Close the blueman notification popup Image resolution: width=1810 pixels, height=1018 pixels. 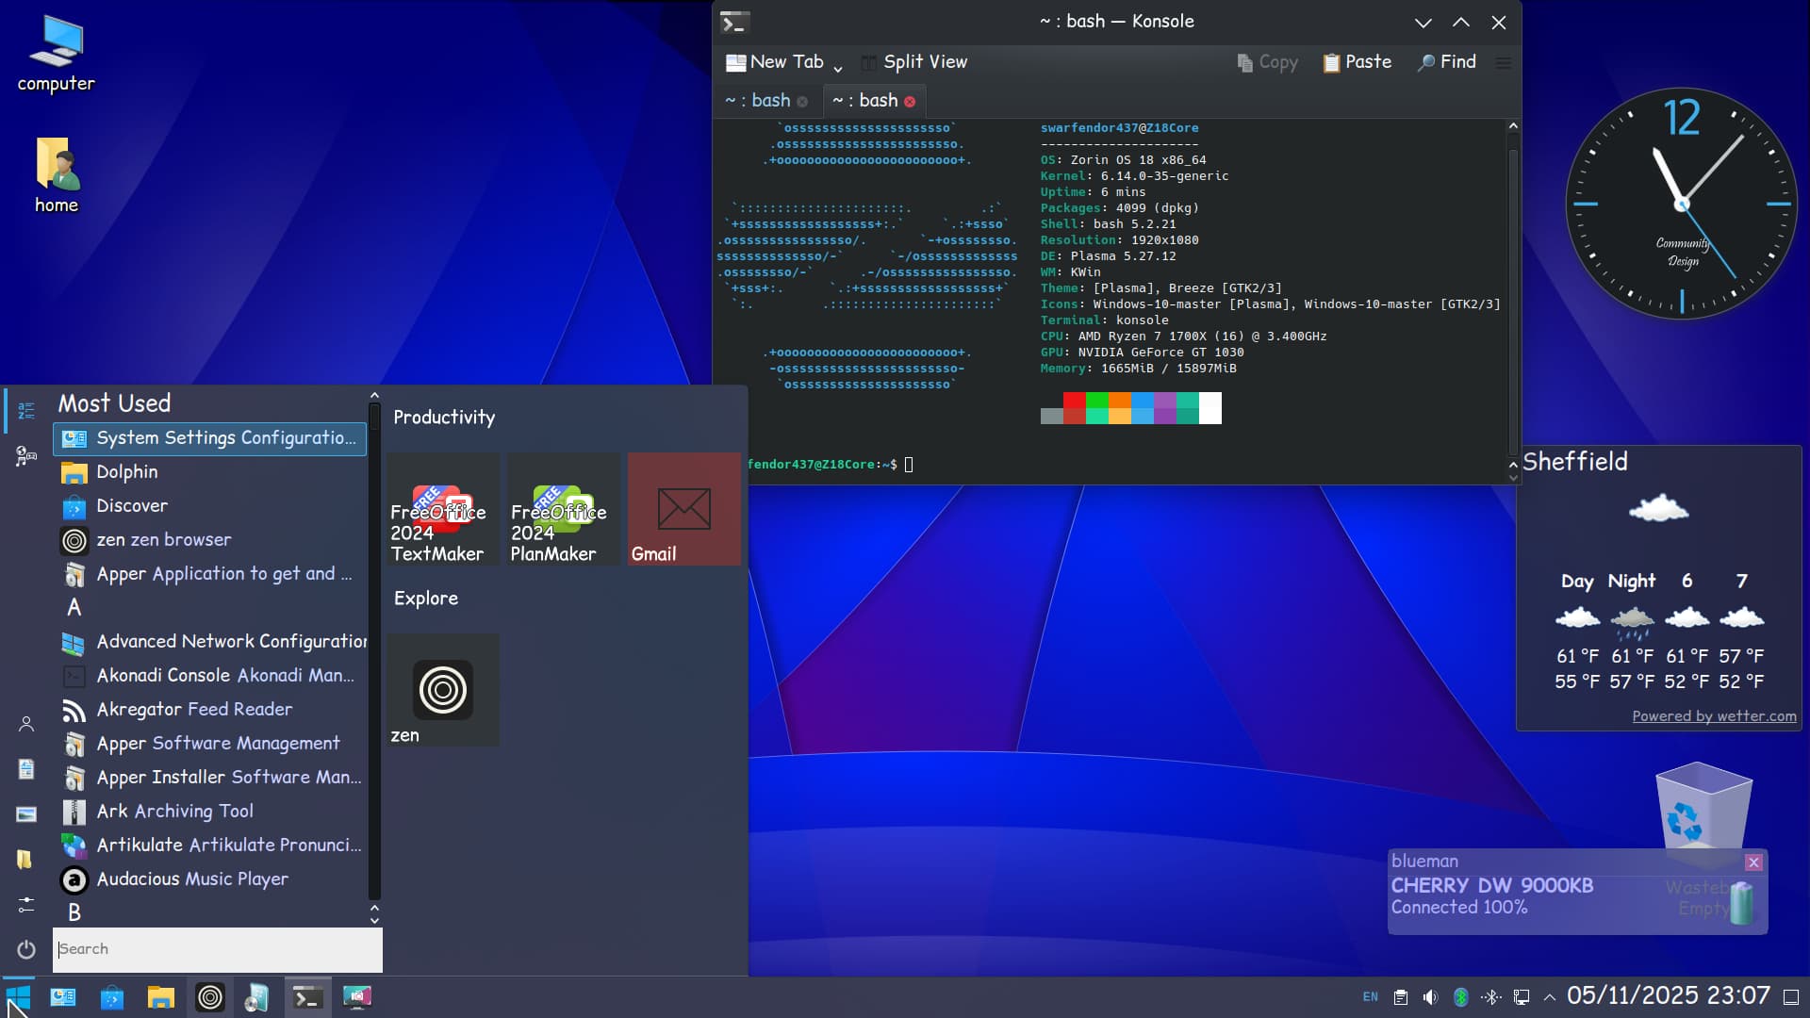click(1752, 862)
